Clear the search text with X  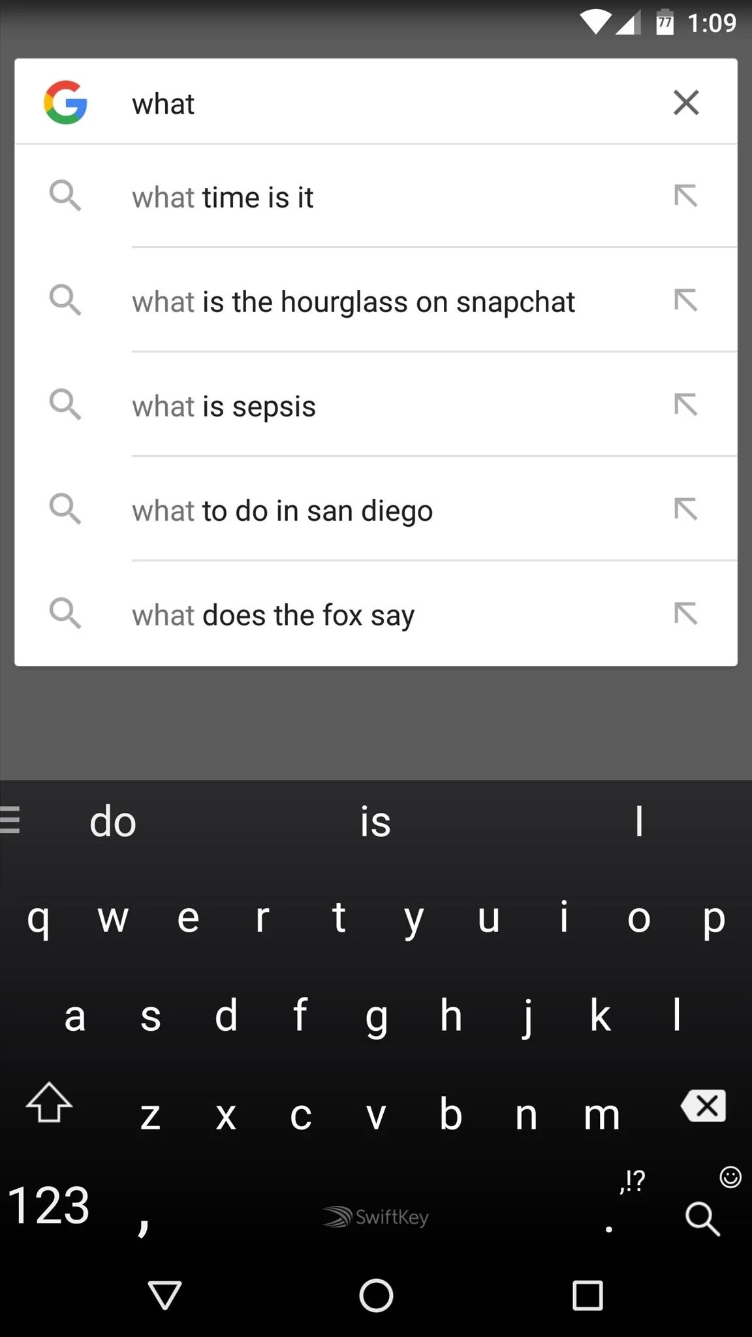[685, 102]
